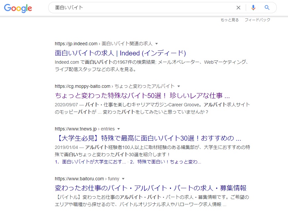Open dropdown arrow next to cg.moppy-baito.com URL
Image resolution: width=288 pixels, height=211 pixels.
[x=179, y=86]
